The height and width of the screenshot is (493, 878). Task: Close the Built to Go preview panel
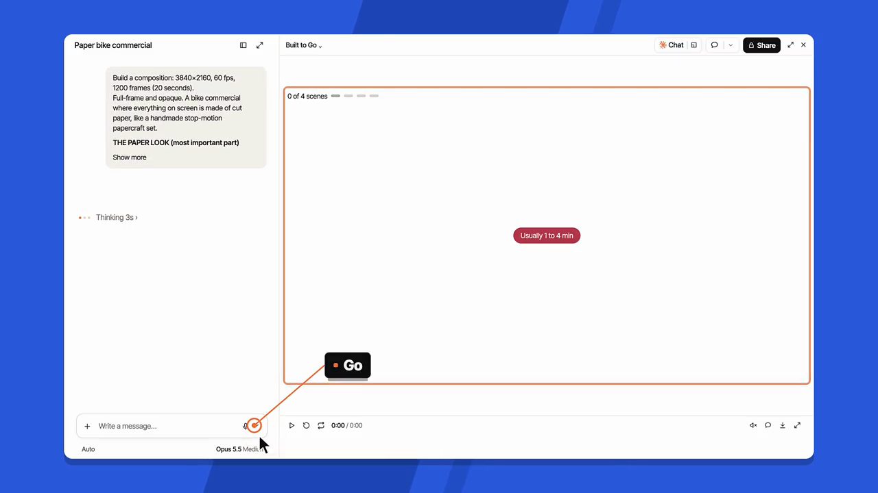pyautogui.click(x=803, y=45)
